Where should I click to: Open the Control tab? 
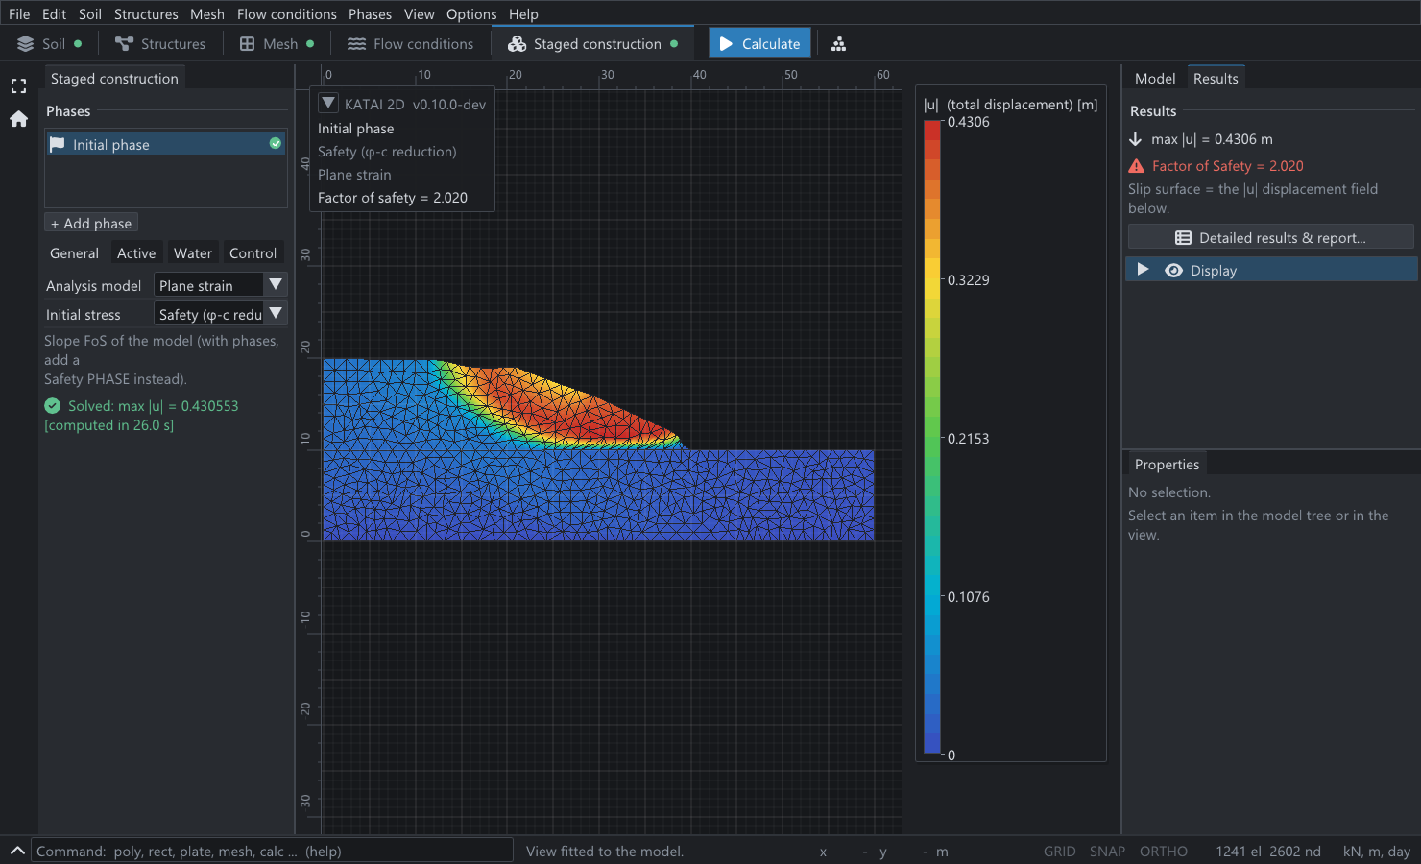253,253
